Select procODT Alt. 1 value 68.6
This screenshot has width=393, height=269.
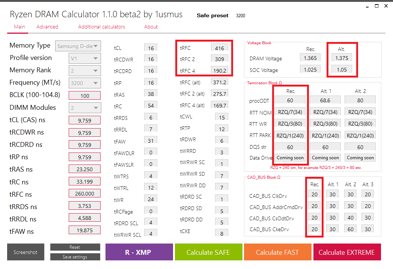(x=325, y=100)
